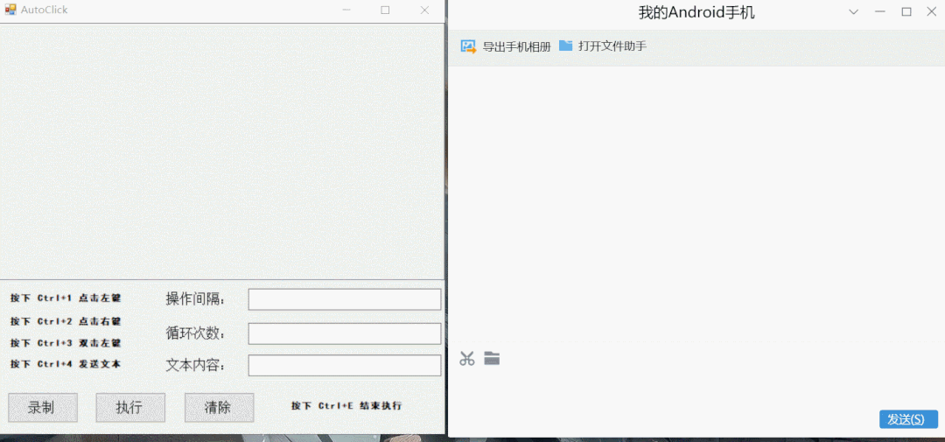Click the 导出手机相册 export album icon

coord(468,46)
